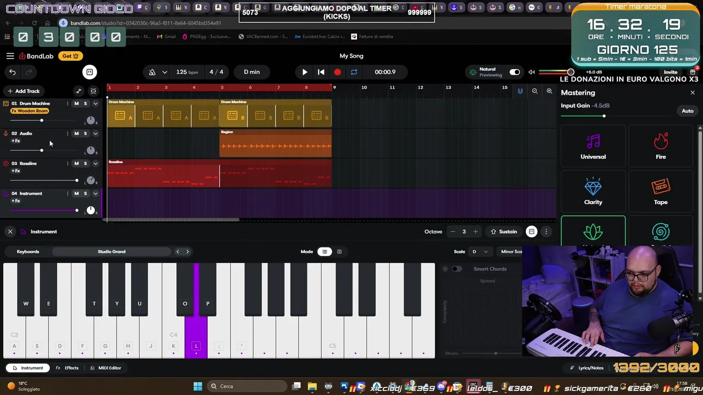The image size is (703, 395).
Task: Start recording with the red button
Action: coord(337,72)
